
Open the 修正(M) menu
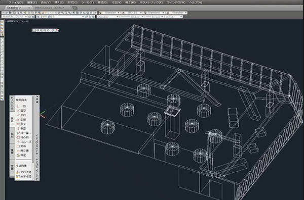[x=130, y=3]
